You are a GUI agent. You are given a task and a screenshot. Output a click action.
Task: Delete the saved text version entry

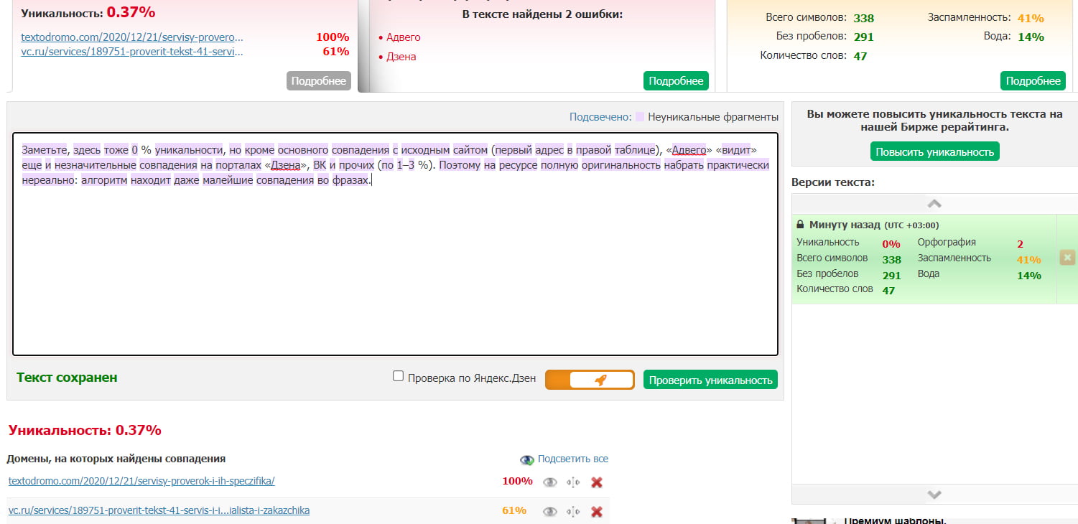pos(1067,258)
